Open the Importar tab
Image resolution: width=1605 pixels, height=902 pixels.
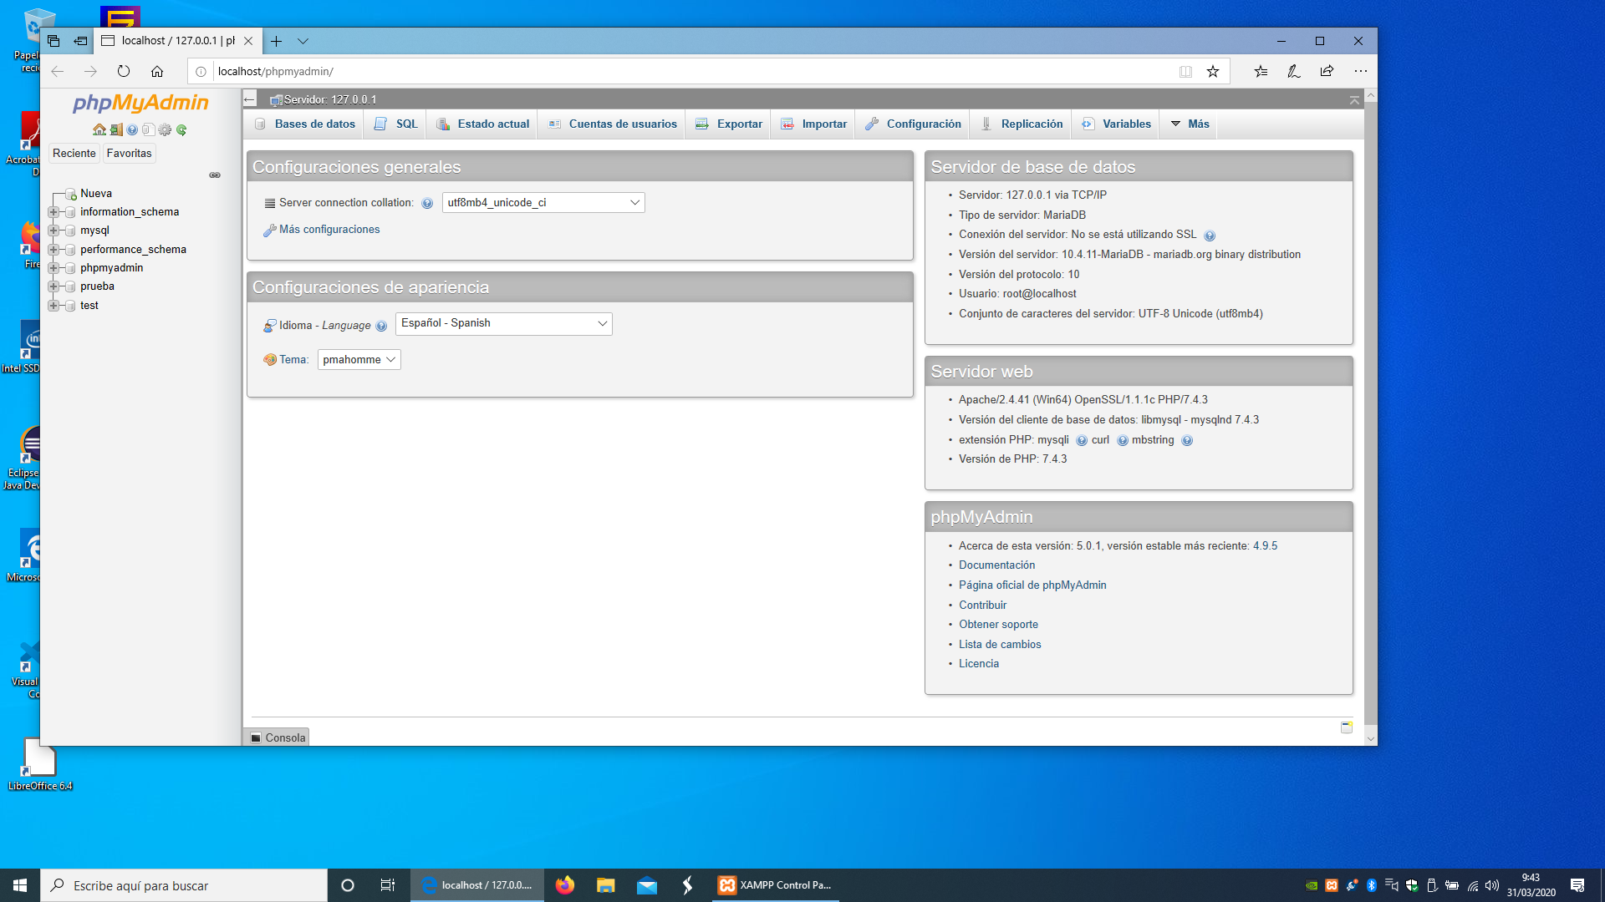pyautogui.click(x=814, y=124)
